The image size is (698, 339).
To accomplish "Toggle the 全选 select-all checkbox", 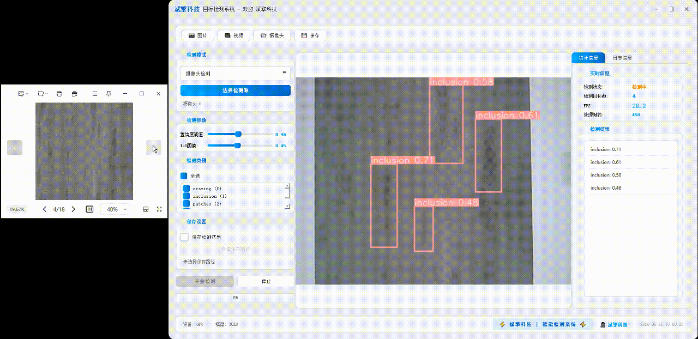I will click(x=184, y=176).
